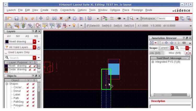
Task: Click the blue info Properties icon
Action: 74,19
